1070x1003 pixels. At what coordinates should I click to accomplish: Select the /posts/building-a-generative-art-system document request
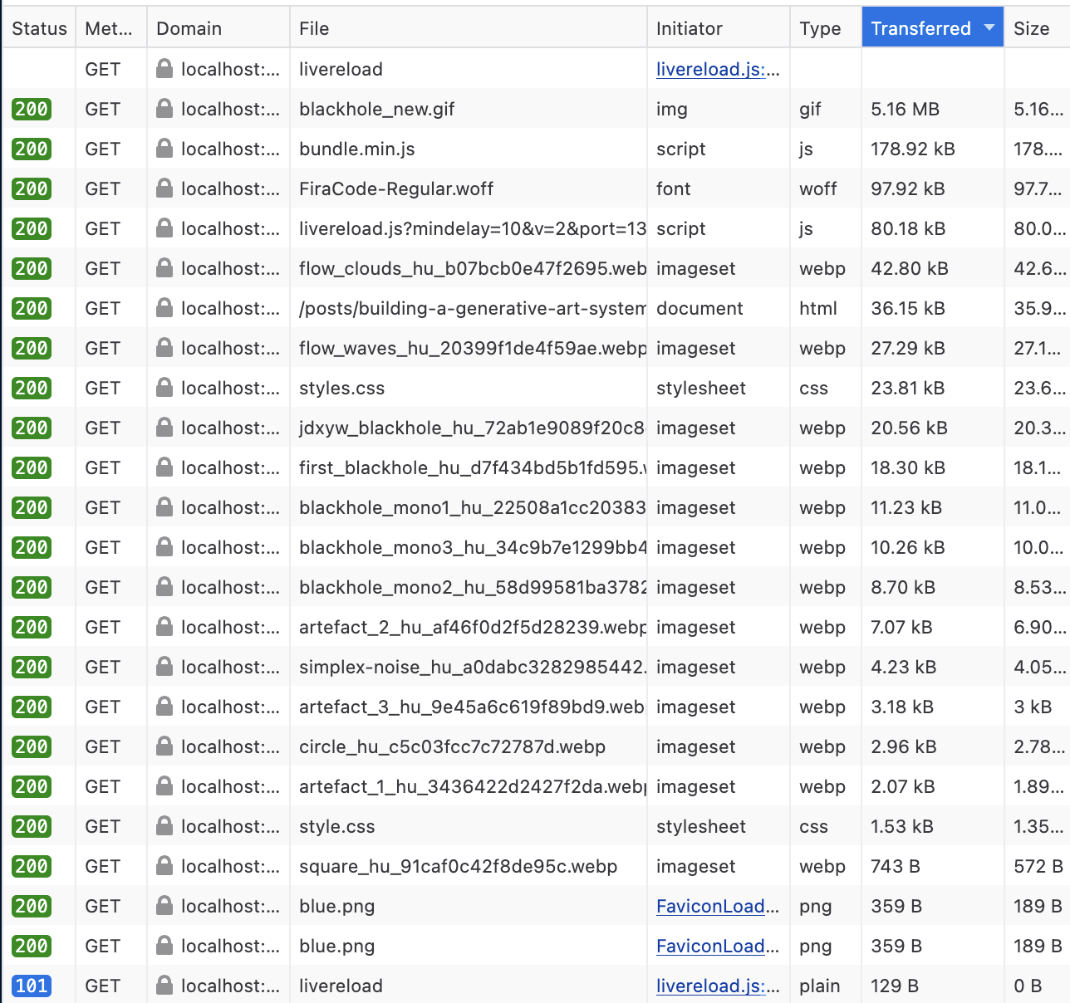[x=472, y=308]
